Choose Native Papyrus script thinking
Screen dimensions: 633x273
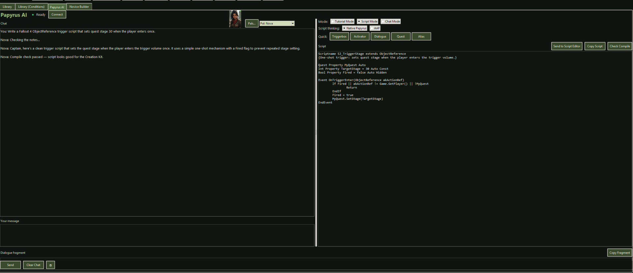(x=354, y=28)
